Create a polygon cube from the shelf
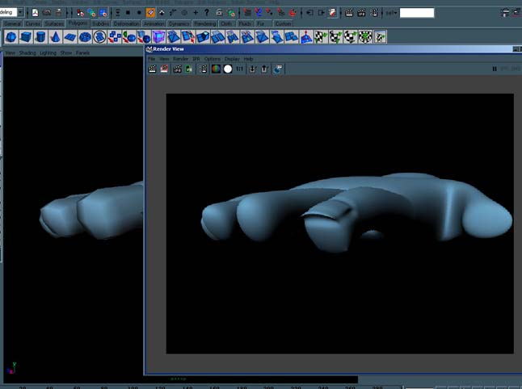The image size is (522, 389). click(x=27, y=37)
